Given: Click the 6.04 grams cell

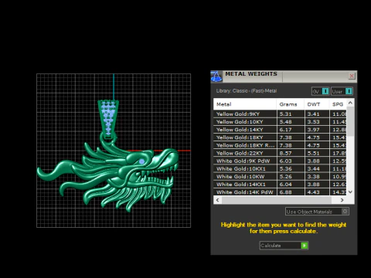Looking at the screenshot, I should (291, 185).
